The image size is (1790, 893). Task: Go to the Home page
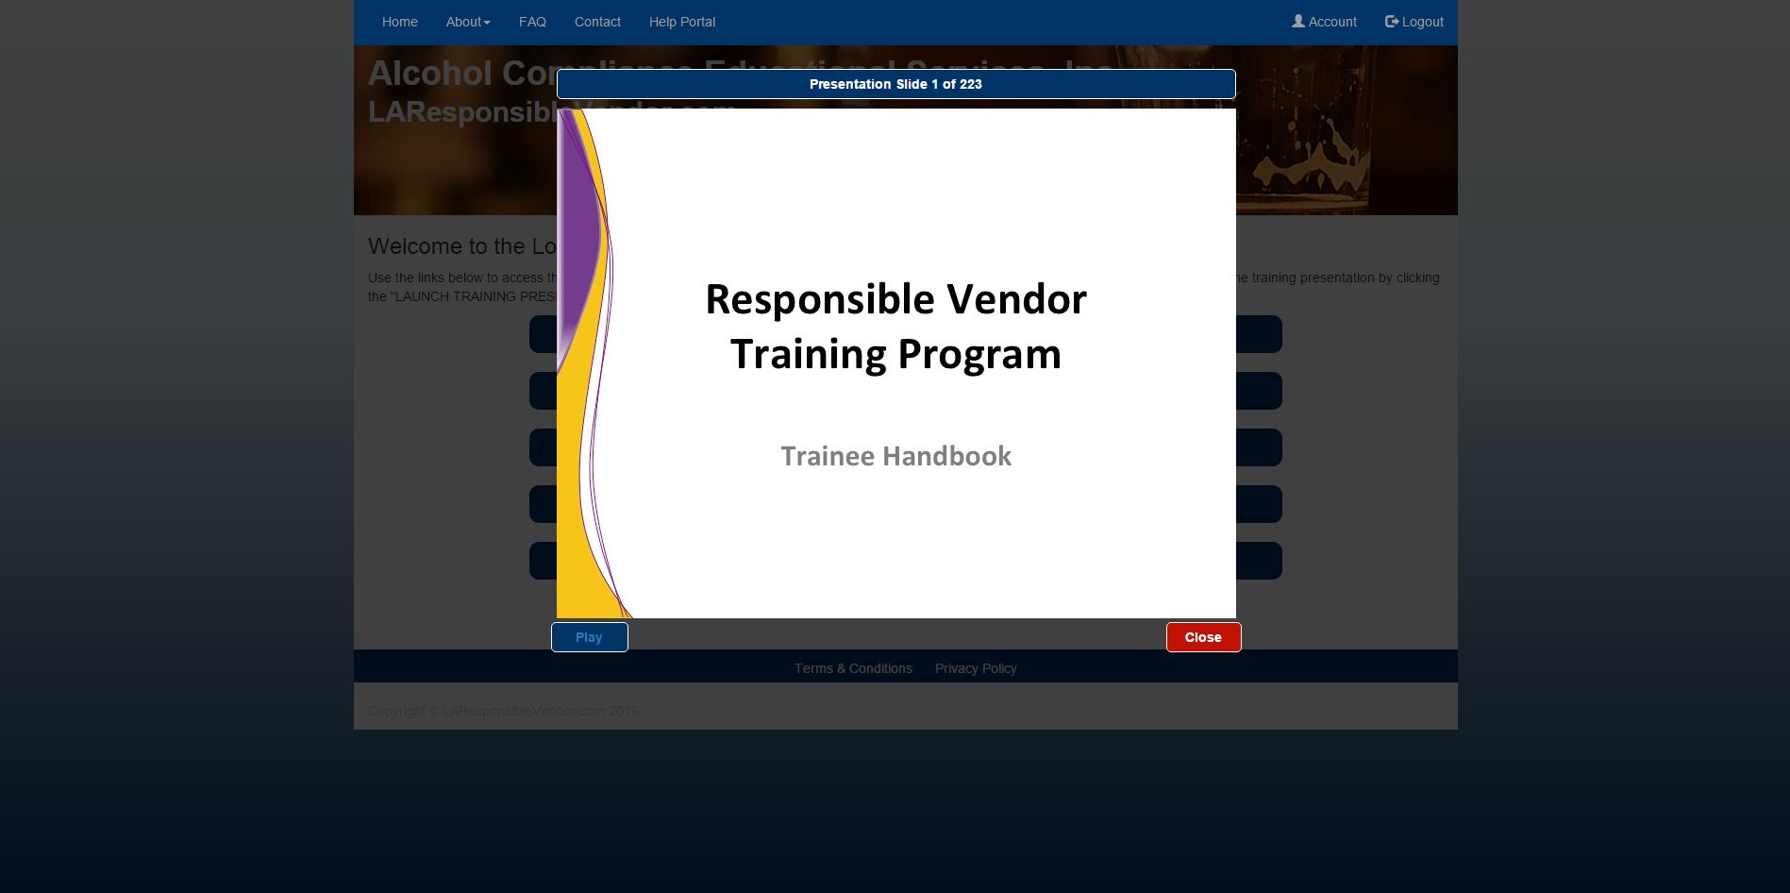click(x=399, y=22)
